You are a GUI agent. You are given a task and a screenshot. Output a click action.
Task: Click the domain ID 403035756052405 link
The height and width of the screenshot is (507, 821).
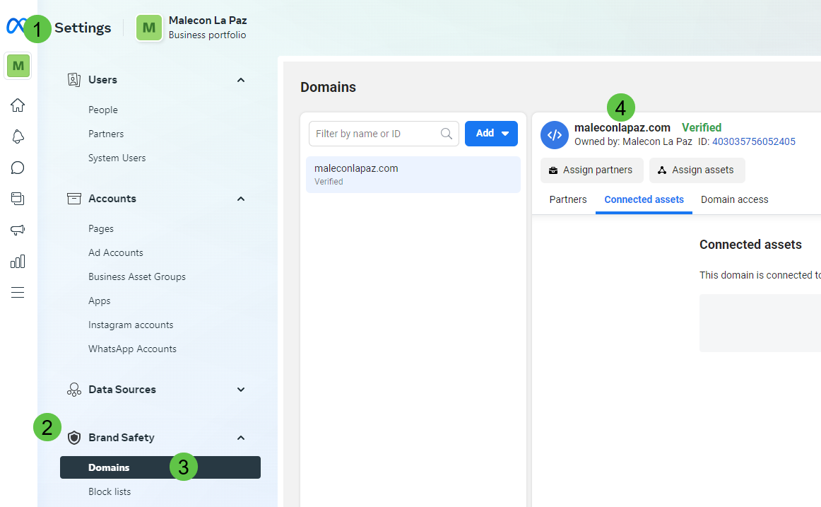(x=753, y=141)
